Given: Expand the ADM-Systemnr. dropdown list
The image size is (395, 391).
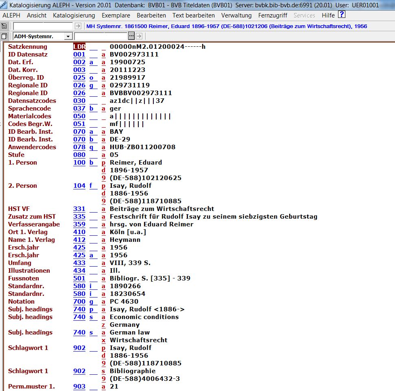Looking at the screenshot, I should coord(68,36).
